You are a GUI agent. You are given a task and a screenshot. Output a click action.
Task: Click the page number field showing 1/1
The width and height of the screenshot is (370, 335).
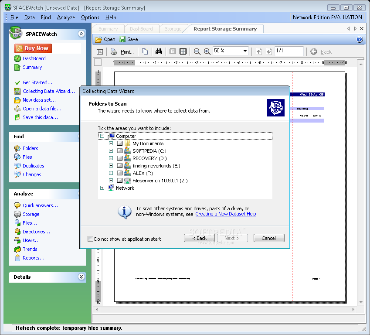(x=289, y=51)
